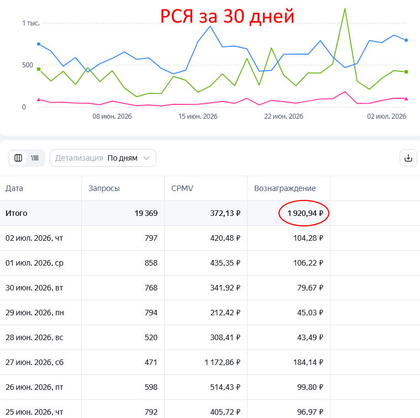The image size is (420, 418).
Task: Select requests value 794
Action: [x=151, y=313]
